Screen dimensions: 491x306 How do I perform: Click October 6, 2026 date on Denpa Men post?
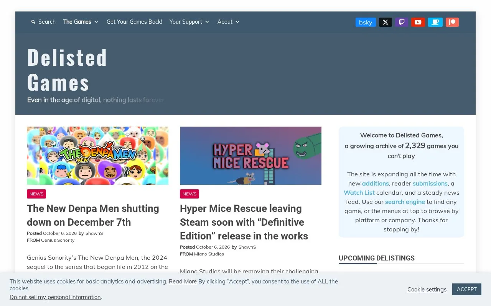[x=60, y=233]
